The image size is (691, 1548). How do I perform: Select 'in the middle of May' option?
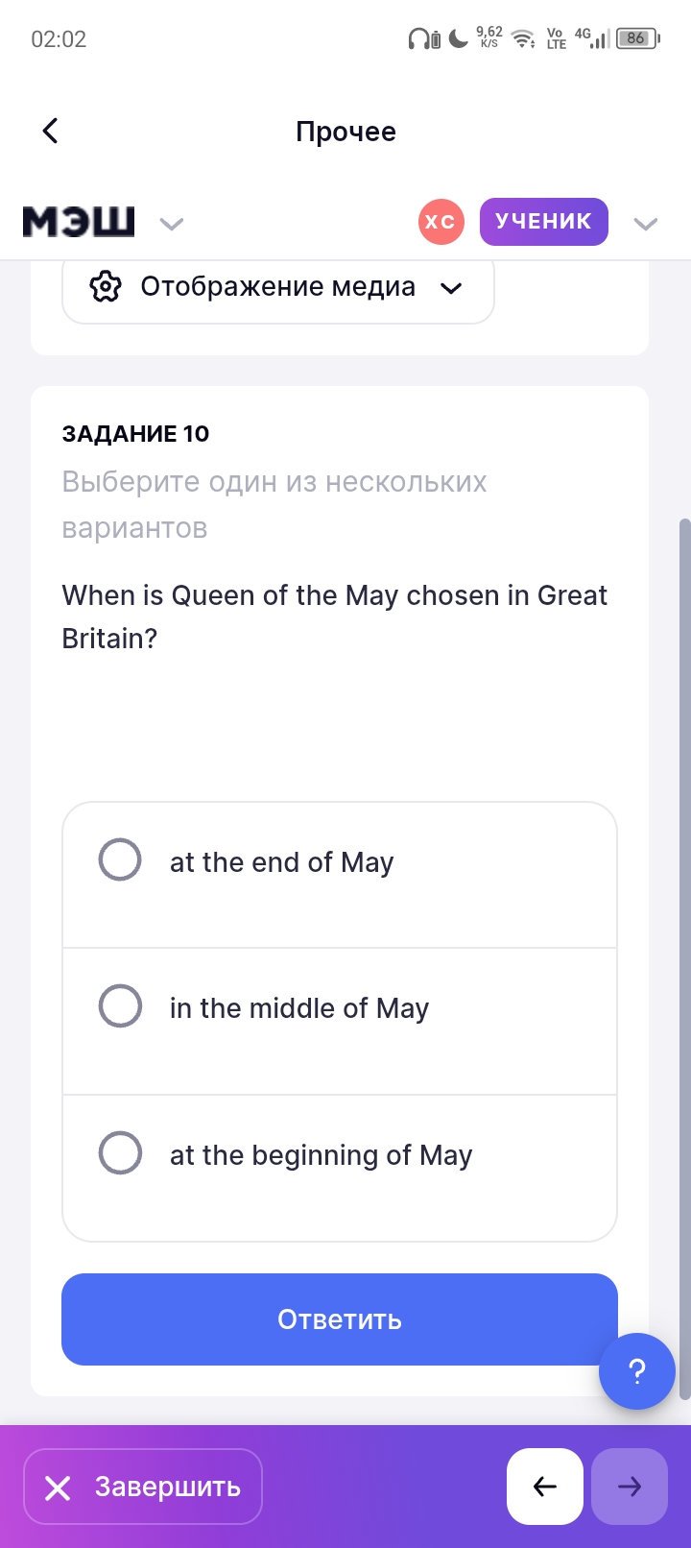coord(120,1006)
